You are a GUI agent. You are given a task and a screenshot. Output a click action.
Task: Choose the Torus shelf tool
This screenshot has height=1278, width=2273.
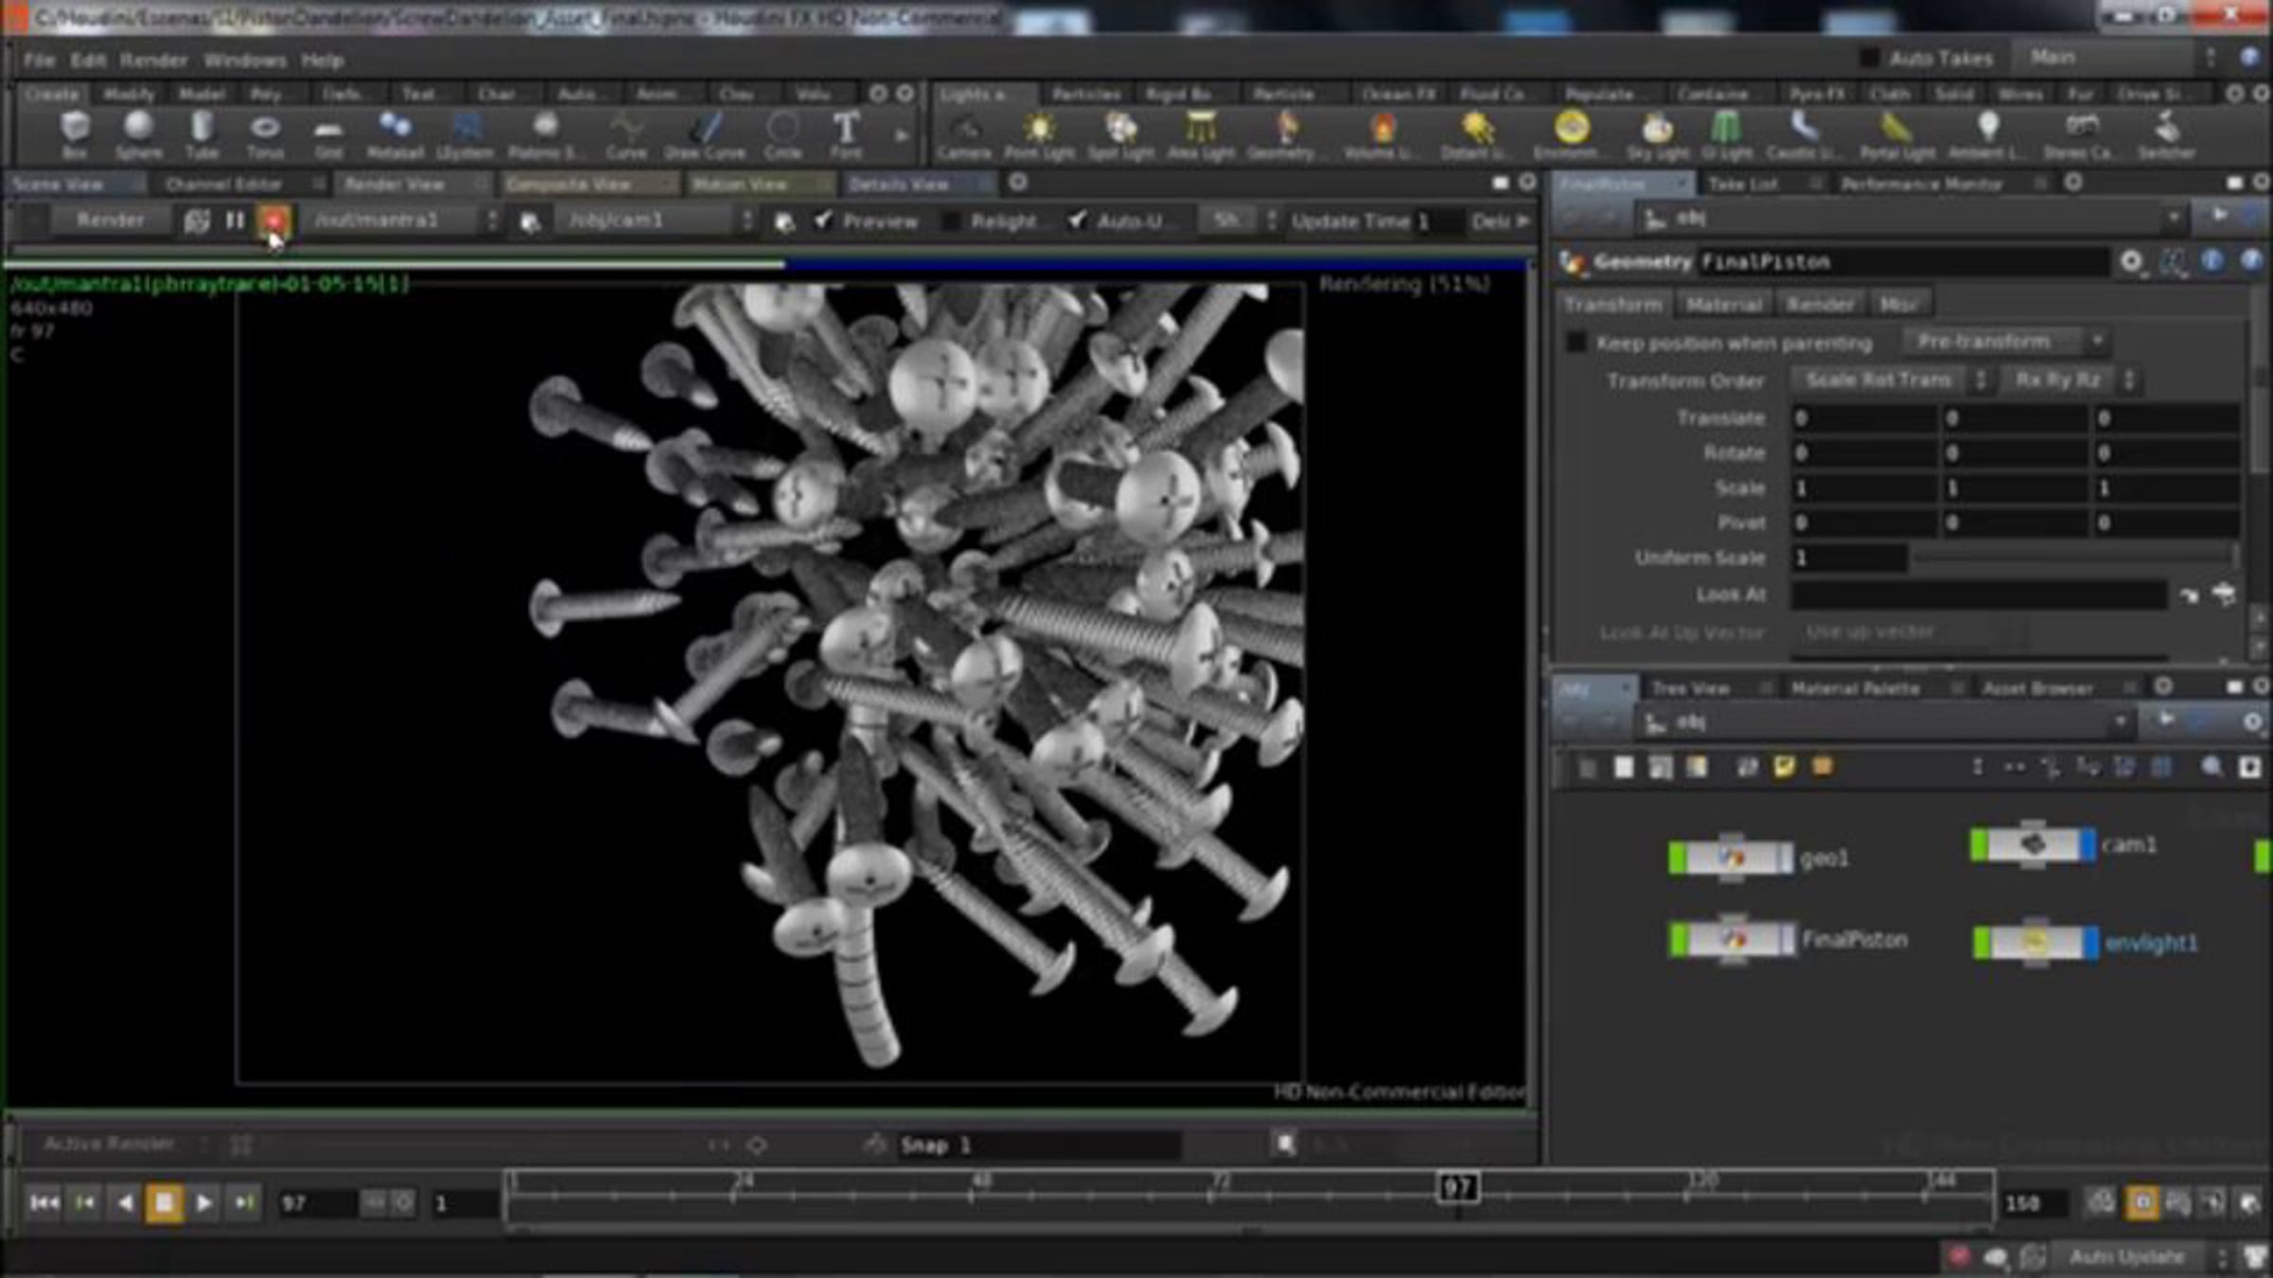click(x=265, y=134)
